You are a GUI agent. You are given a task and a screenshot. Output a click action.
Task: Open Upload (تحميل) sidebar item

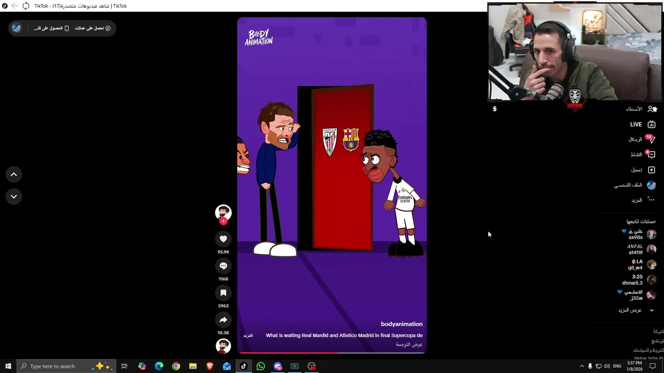pyautogui.click(x=643, y=170)
